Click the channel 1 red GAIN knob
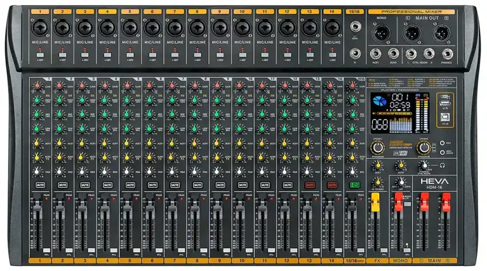The image size is (487, 271). point(37,85)
